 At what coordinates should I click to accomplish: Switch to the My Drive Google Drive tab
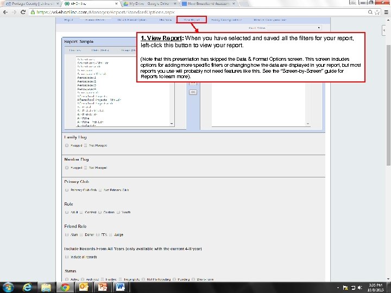[150, 3]
